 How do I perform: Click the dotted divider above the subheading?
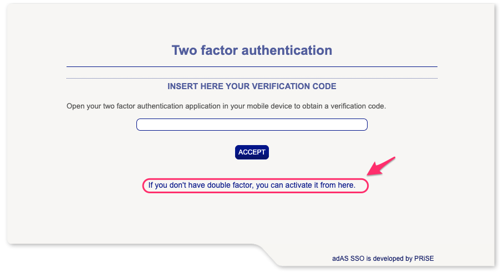[252, 78]
